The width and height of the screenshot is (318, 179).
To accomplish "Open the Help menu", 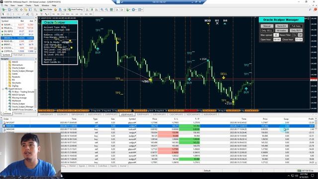I will (x=54, y=5).
